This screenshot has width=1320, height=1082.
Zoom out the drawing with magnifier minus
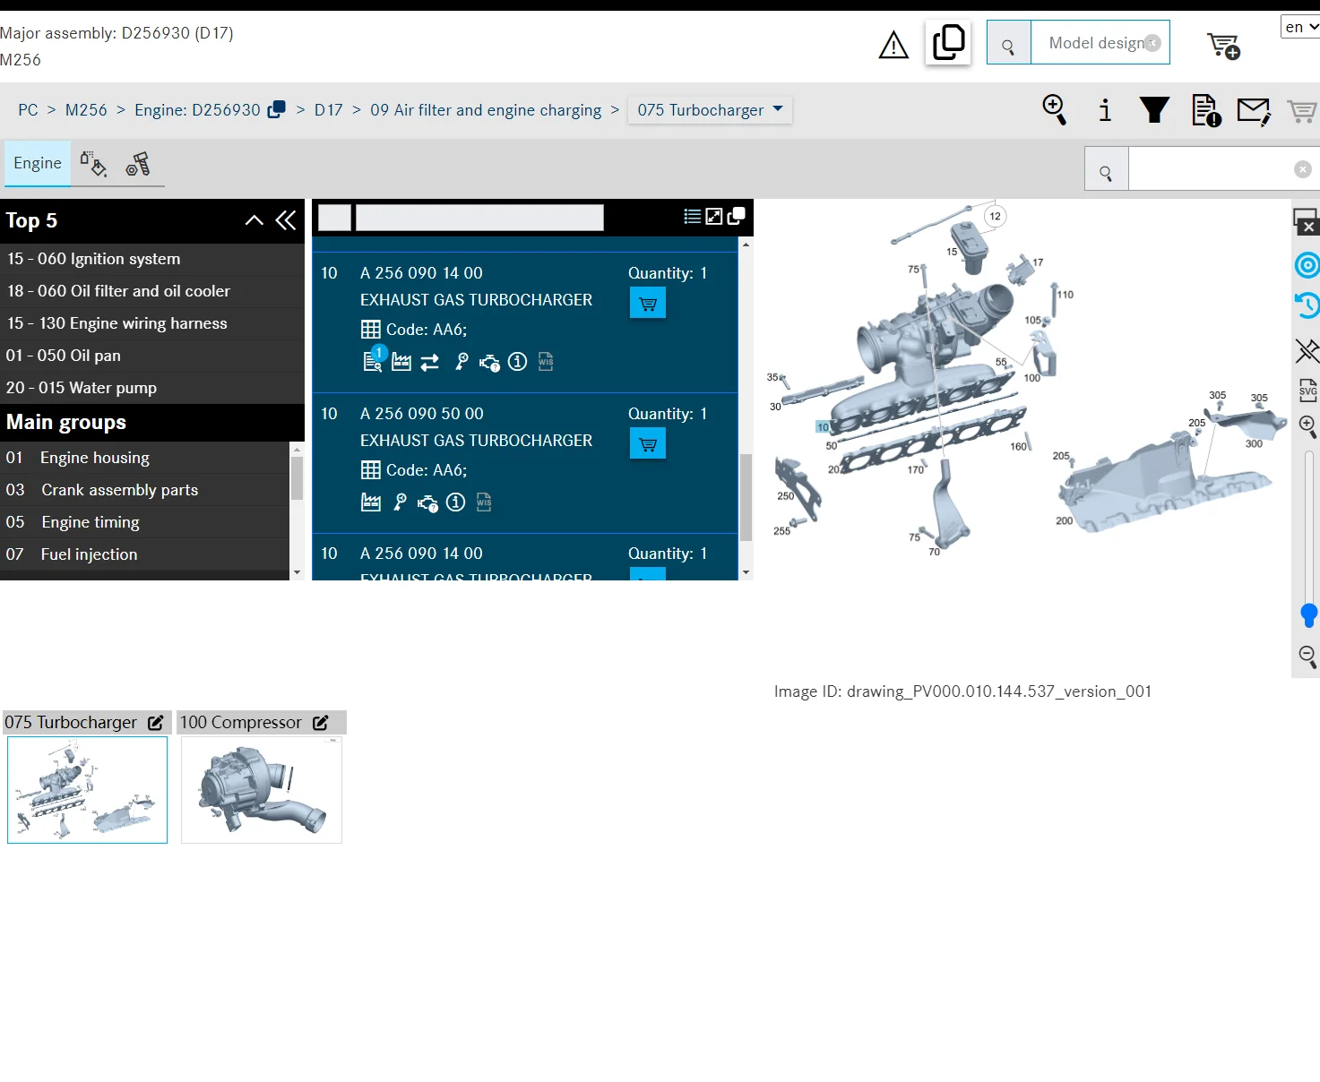(1308, 657)
